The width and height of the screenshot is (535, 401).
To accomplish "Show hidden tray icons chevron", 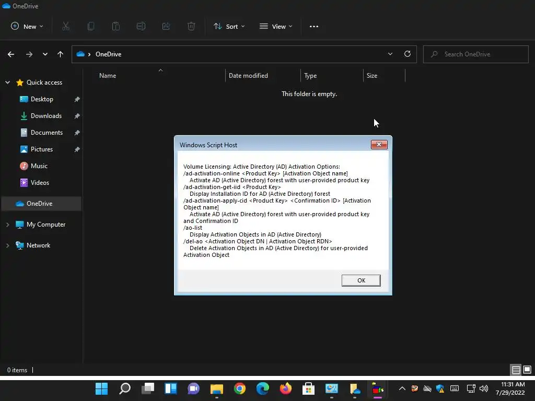I will pyautogui.click(x=402, y=388).
